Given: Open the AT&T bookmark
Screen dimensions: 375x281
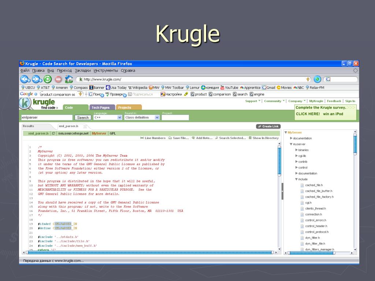Looking at the screenshot, I should [43, 88].
